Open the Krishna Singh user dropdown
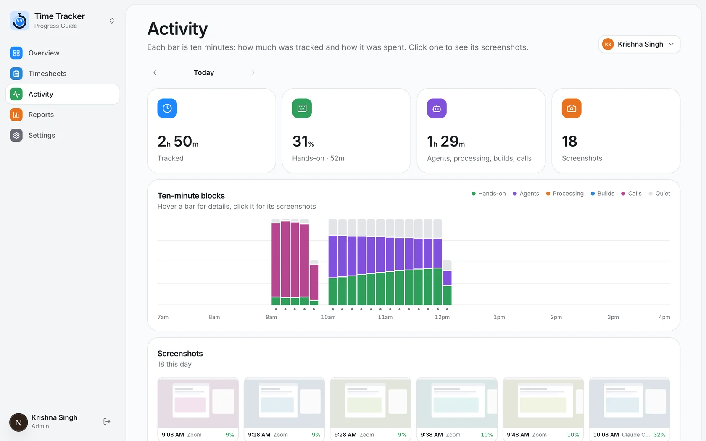The width and height of the screenshot is (706, 441). (639, 44)
